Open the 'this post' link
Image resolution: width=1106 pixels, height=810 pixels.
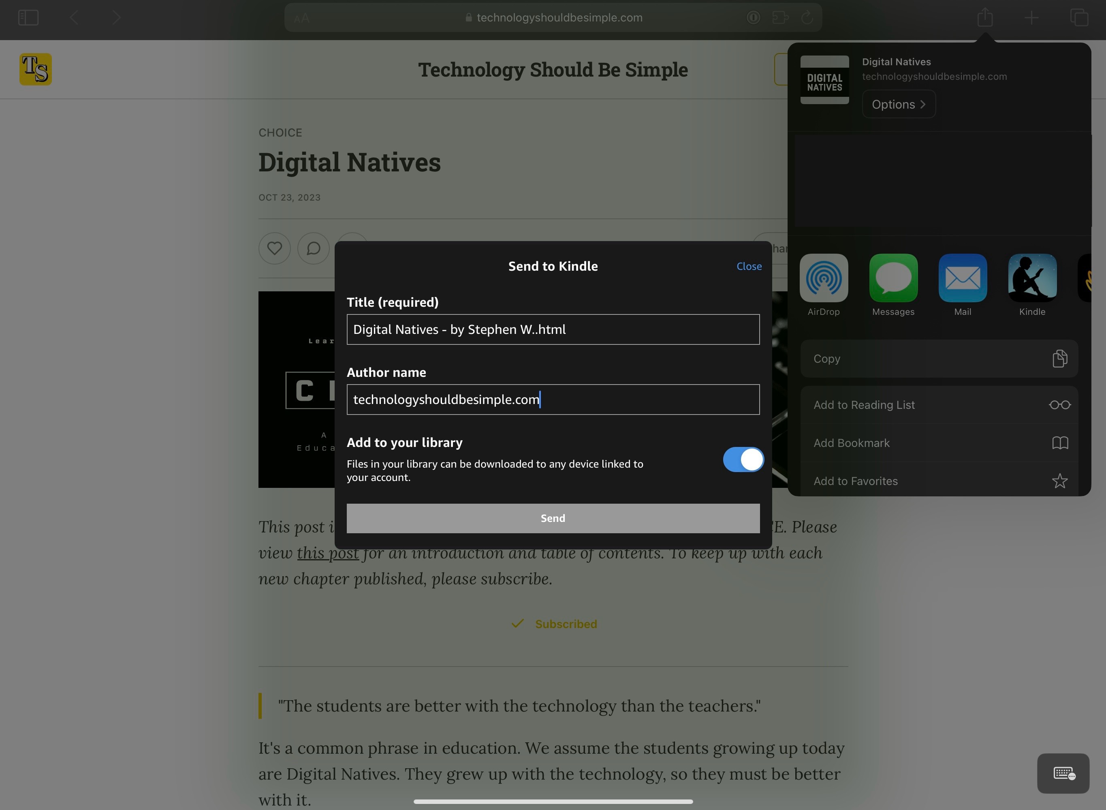point(328,553)
